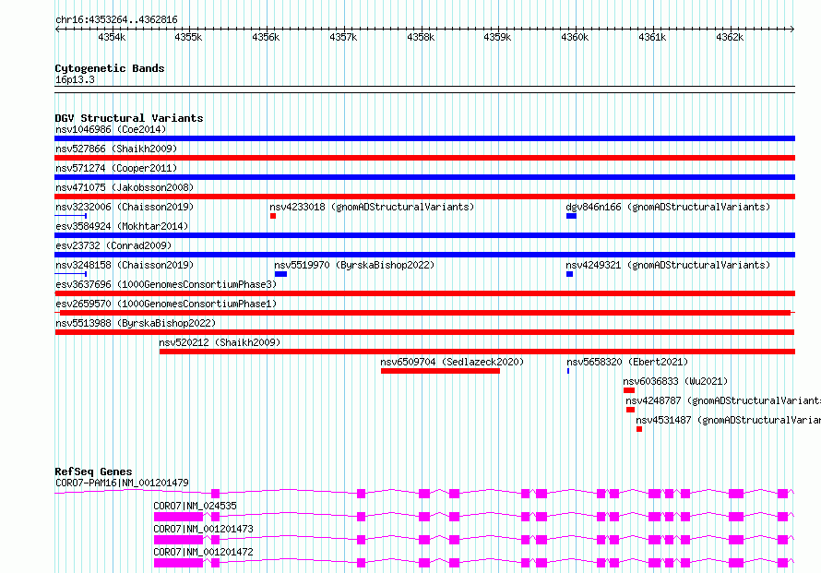Click the large first exon of CORO7|NM_001201472
Viewport: 821px width, 573px height.
(x=179, y=563)
